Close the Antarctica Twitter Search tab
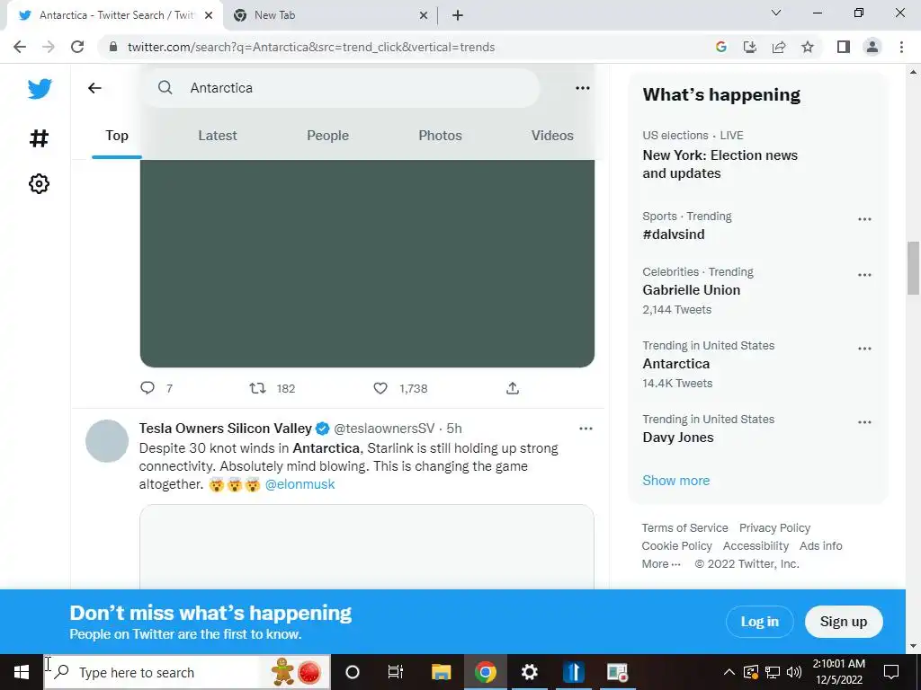Image resolution: width=921 pixels, height=690 pixels. [209, 15]
